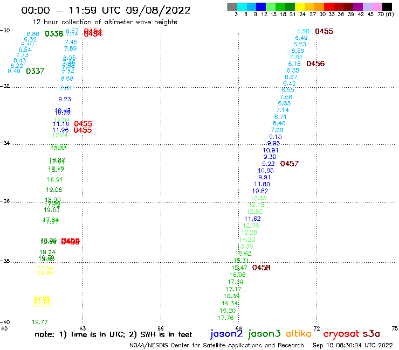The width and height of the screenshot is (399, 350).
Task: Click the 8.71 wave height value
Action: (x=280, y=117)
